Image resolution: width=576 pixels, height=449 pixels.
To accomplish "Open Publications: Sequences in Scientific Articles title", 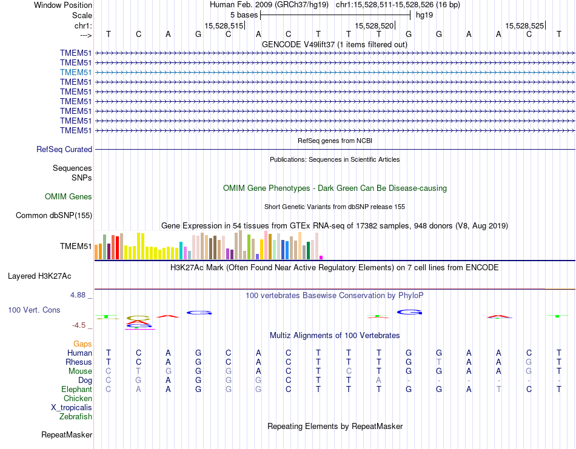I will 335,159.
